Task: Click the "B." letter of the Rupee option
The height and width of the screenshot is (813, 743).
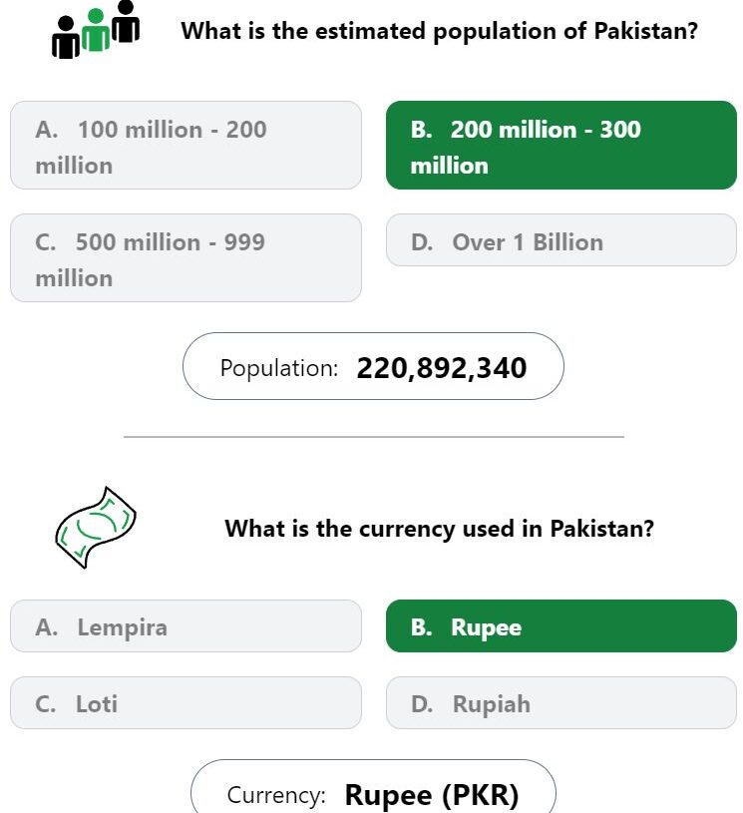Action: point(421,626)
